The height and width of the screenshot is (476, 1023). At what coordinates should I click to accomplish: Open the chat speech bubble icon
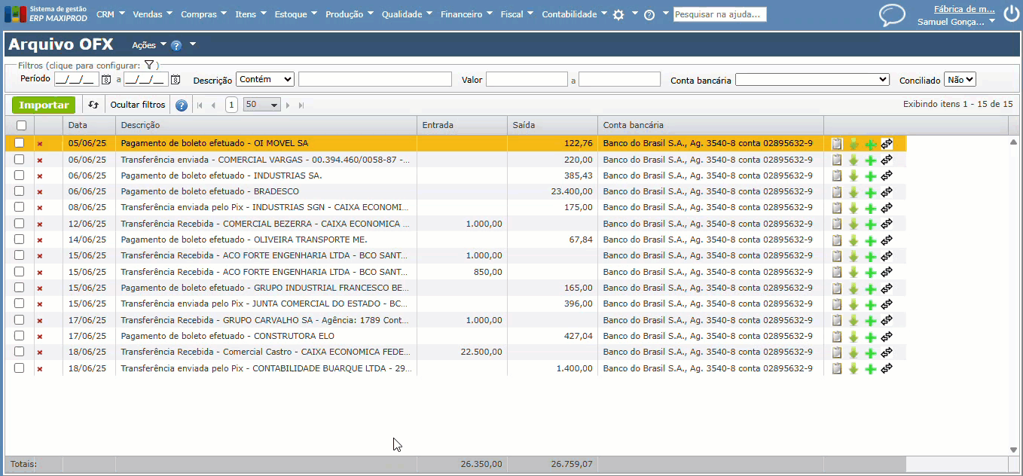(893, 15)
